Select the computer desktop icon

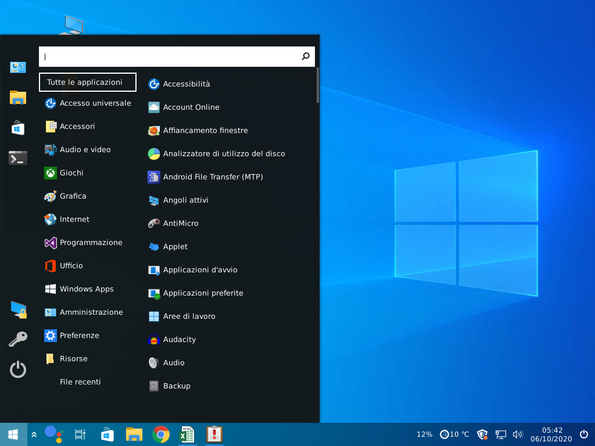tap(71, 25)
